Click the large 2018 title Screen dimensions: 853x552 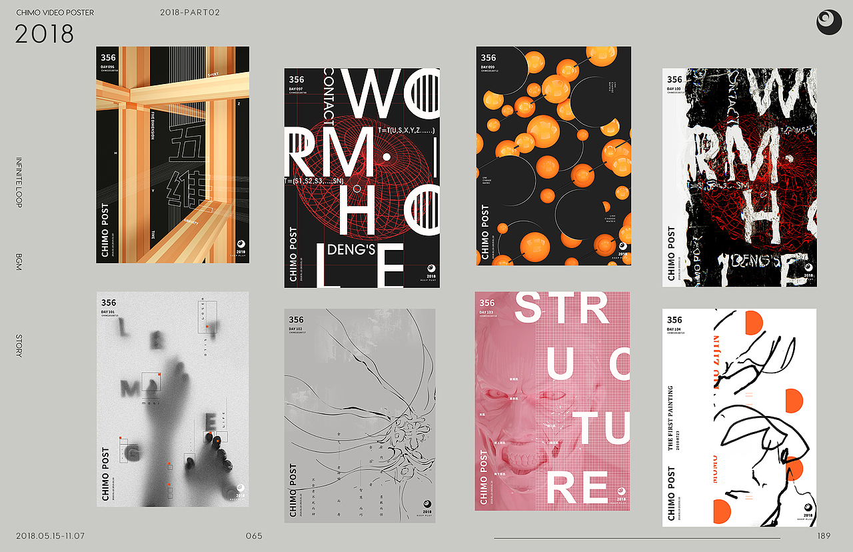(x=45, y=34)
